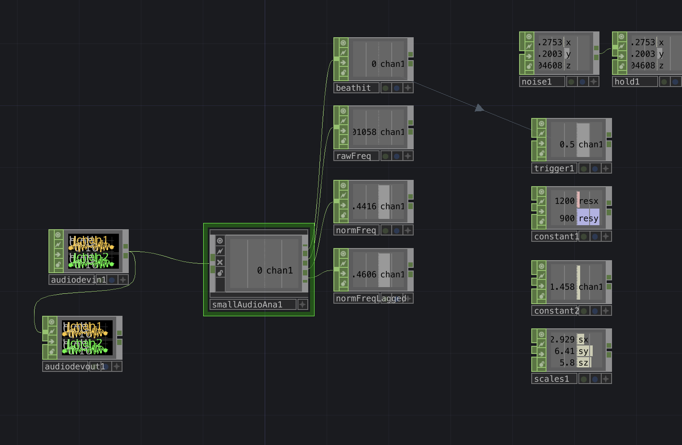
Task: Toggle green display flag on beathit
Action: tap(386, 88)
